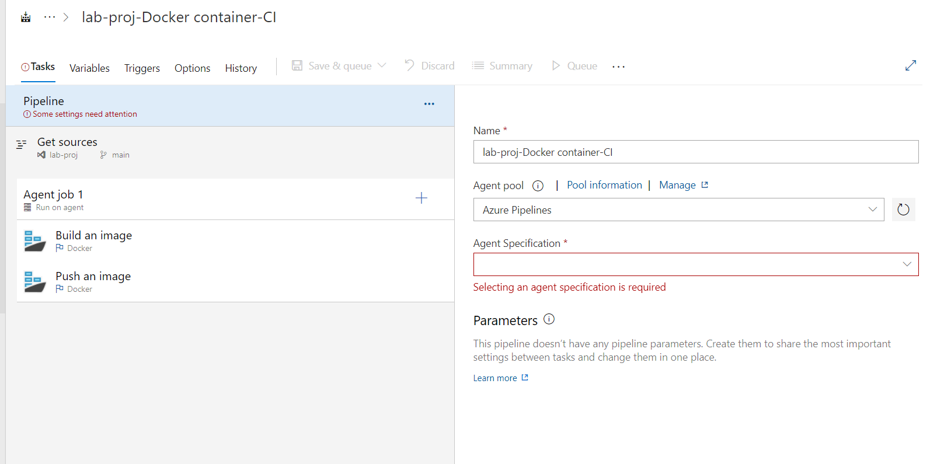Select the Push an image task

pyautogui.click(x=235, y=281)
